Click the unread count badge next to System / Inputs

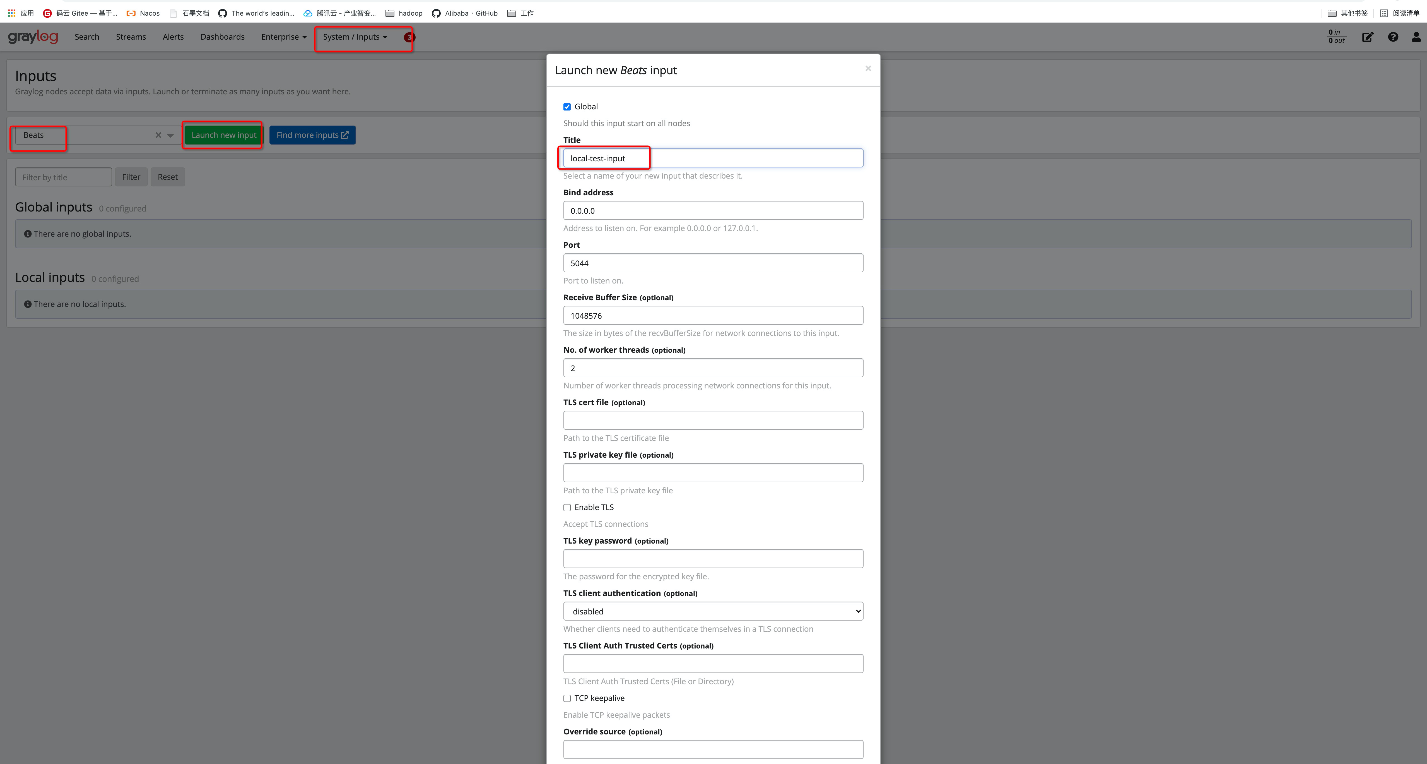(x=409, y=37)
